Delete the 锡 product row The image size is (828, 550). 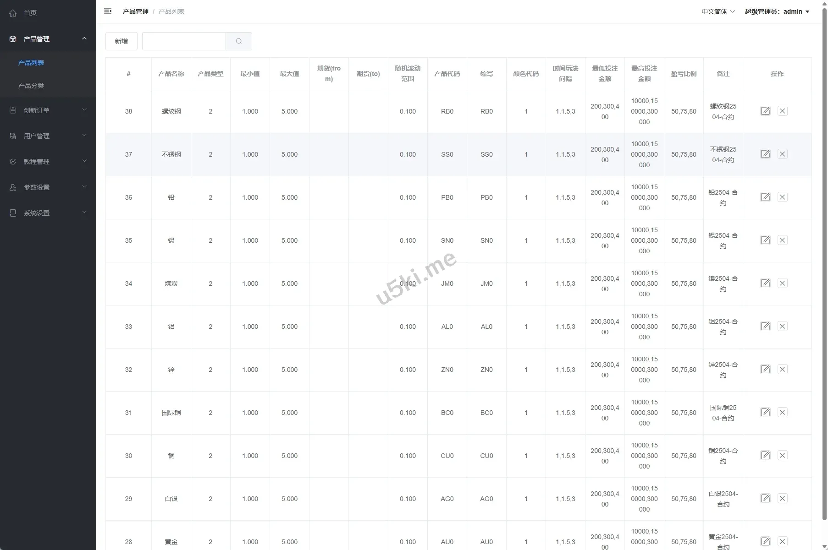point(782,240)
